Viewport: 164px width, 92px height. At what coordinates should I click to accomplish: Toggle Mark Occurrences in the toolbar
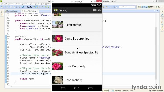pyautogui.click(x=37, y=7)
